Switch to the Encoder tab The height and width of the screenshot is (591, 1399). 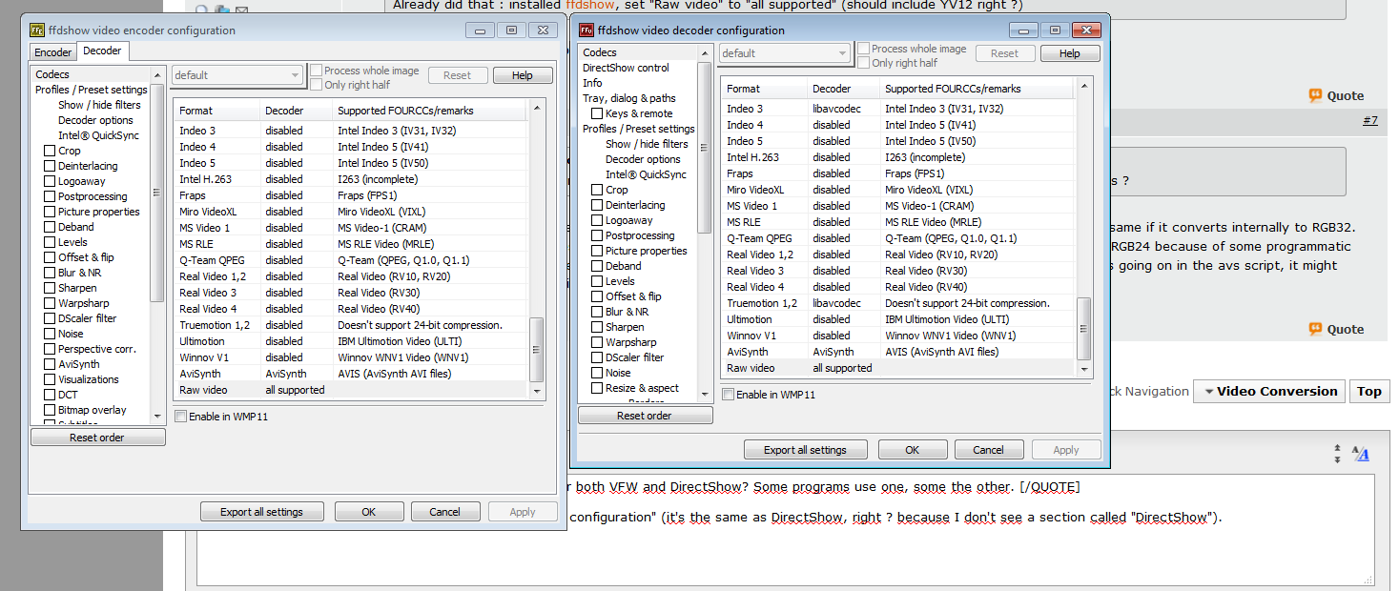(x=53, y=52)
